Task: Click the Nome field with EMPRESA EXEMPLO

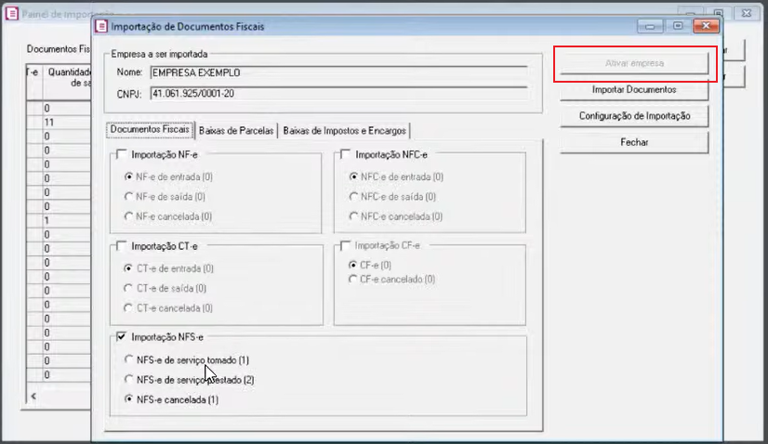Action: [338, 72]
